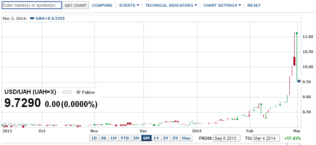Viewport: 316px width, 145px height.
Task: Click the blue UAH=X legend swatch
Action: (x=32, y=19)
